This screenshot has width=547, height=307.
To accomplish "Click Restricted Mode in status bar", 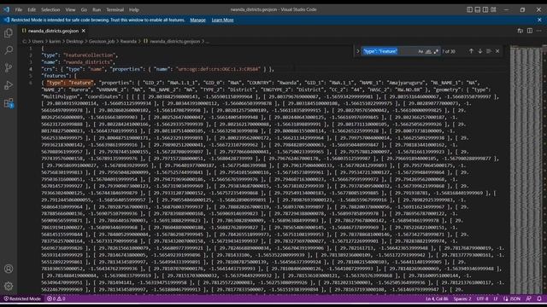I will tap(22, 298).
